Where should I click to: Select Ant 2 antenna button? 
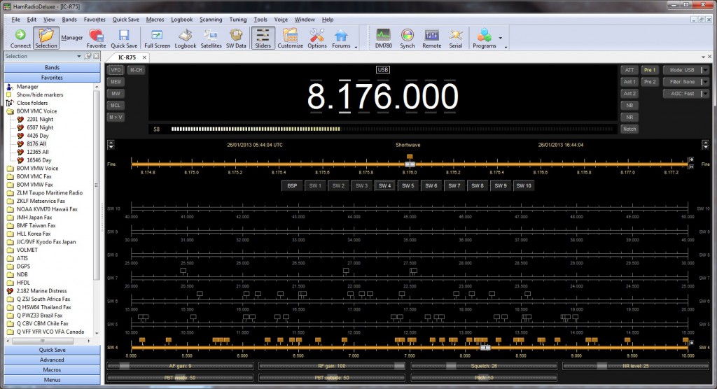(x=629, y=93)
